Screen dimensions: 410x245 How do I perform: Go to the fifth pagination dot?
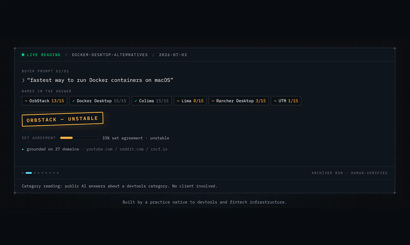pyautogui.click(x=43, y=173)
